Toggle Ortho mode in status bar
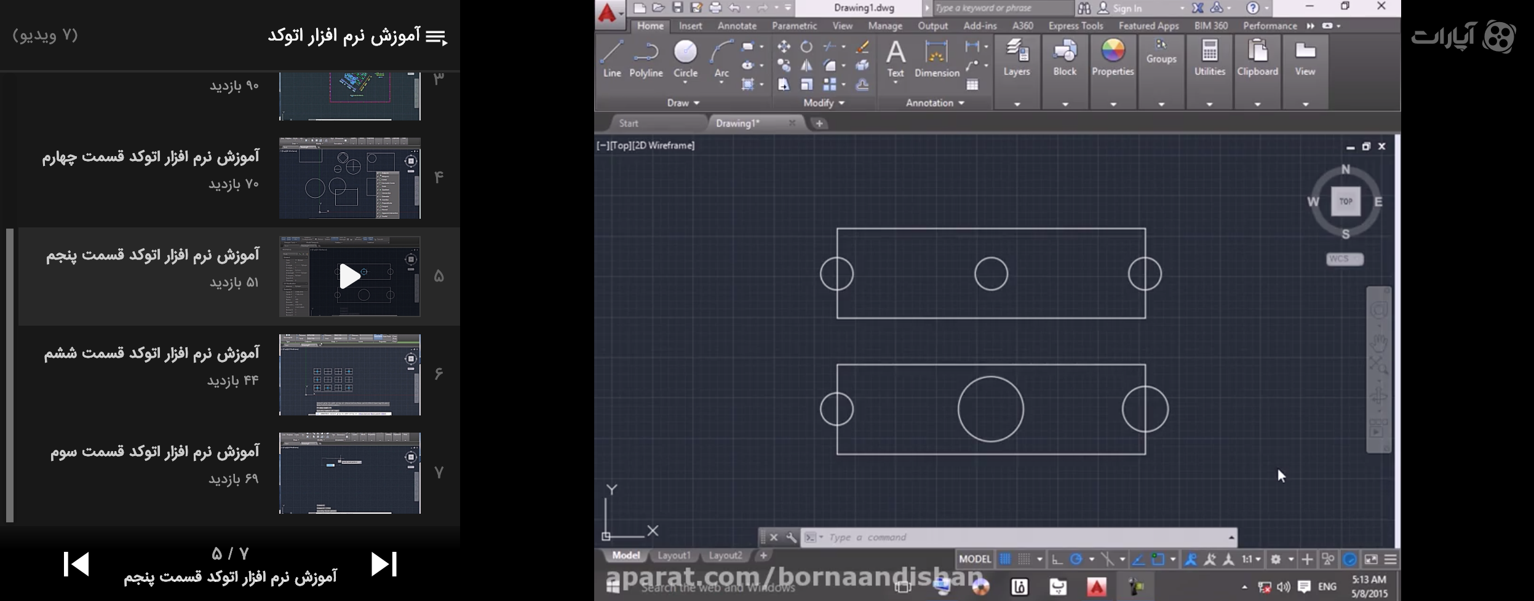The height and width of the screenshot is (601, 1534). pos(1057,559)
